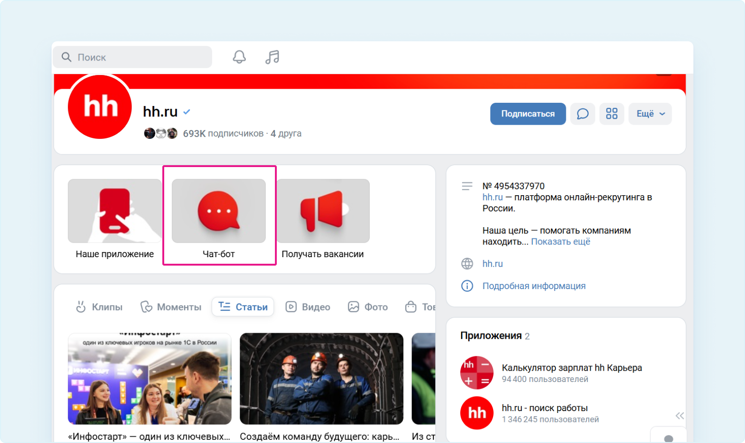745x443 pixels.
Task: Open hh.ru - поиск работы app title
Action: (545, 408)
